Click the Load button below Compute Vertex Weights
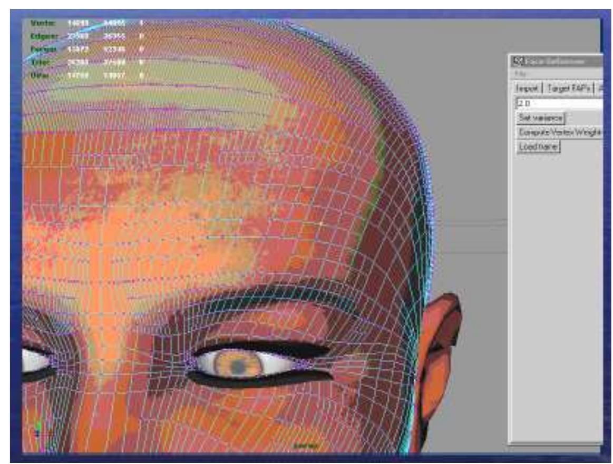 pos(538,147)
